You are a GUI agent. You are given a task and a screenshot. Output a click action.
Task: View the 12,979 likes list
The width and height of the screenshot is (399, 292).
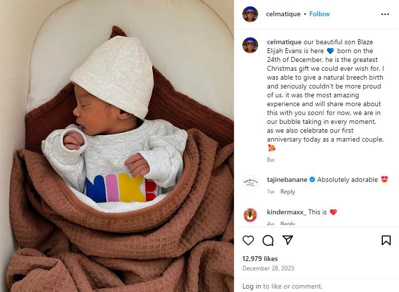(x=260, y=259)
